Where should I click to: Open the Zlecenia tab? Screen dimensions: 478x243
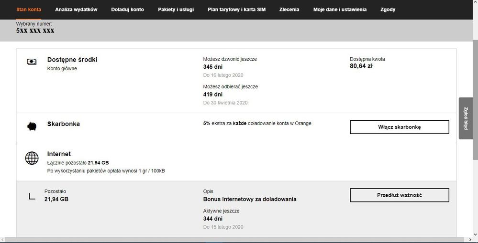(x=289, y=10)
